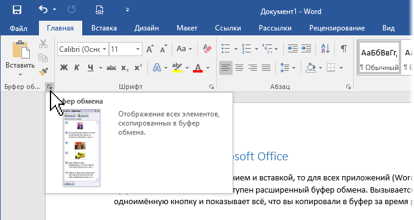Save the document with floppy disk icon
Screen dimensions: 414x220
pyautogui.click(x=17, y=10)
